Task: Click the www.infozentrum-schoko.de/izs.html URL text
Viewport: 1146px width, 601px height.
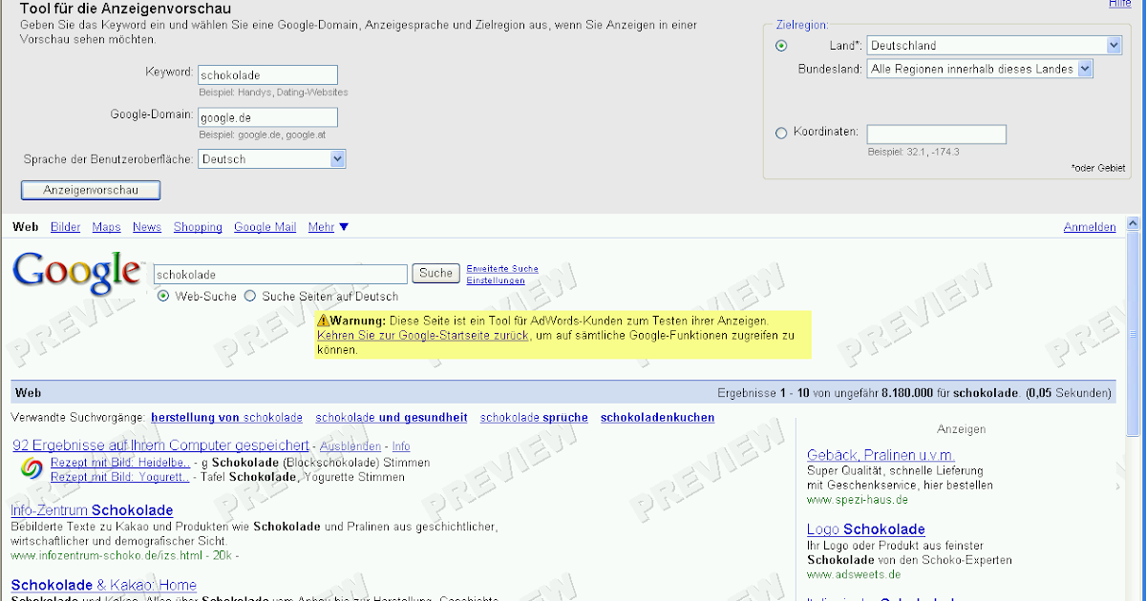Action: 107,555
